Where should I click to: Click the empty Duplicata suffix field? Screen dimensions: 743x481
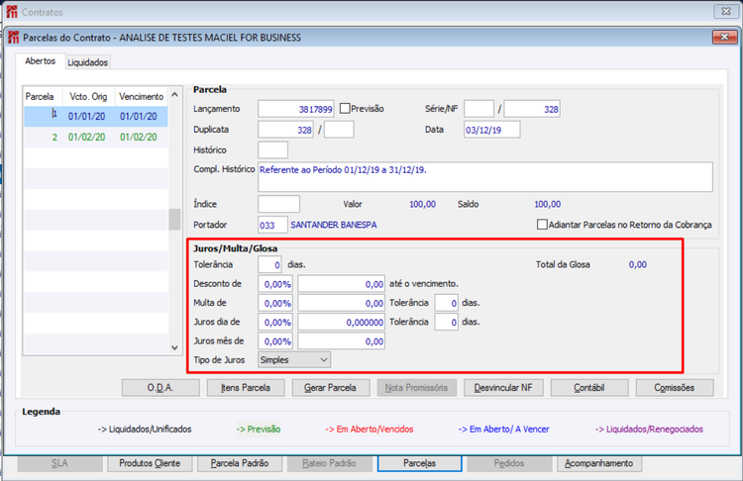(339, 130)
